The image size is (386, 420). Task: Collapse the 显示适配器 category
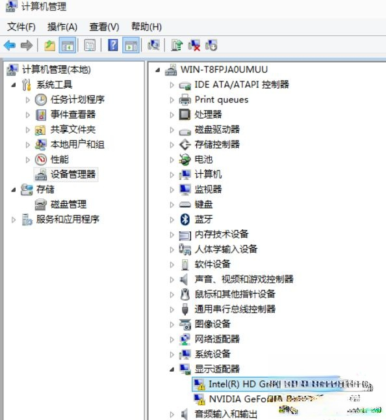click(x=172, y=370)
